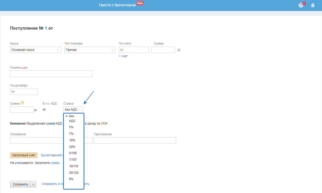Switch to the Налоговый учёт tab
Image resolution: width=322 pixels, height=193 pixels.
pyautogui.click(x=24, y=155)
